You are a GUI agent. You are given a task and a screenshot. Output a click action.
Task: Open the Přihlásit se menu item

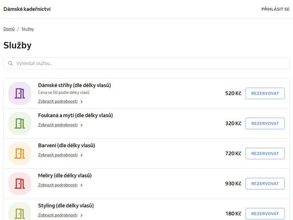tap(275, 9)
